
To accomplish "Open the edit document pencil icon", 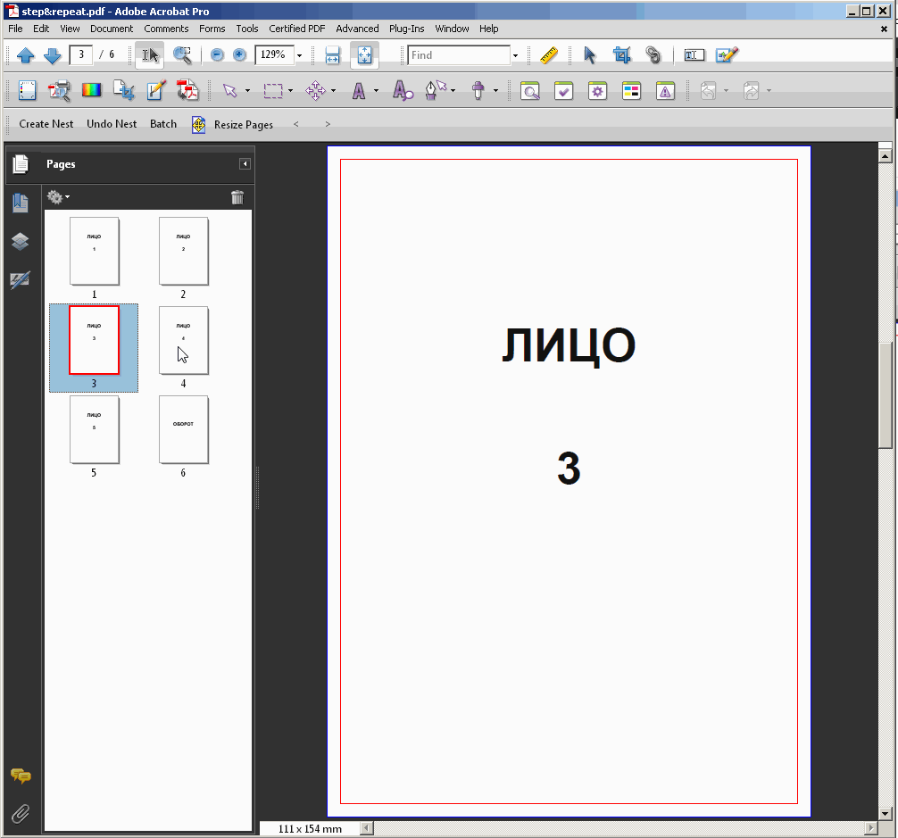I will pyautogui.click(x=156, y=90).
